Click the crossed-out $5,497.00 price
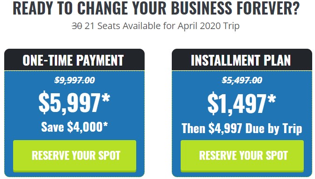315x179 pixels. click(x=242, y=80)
